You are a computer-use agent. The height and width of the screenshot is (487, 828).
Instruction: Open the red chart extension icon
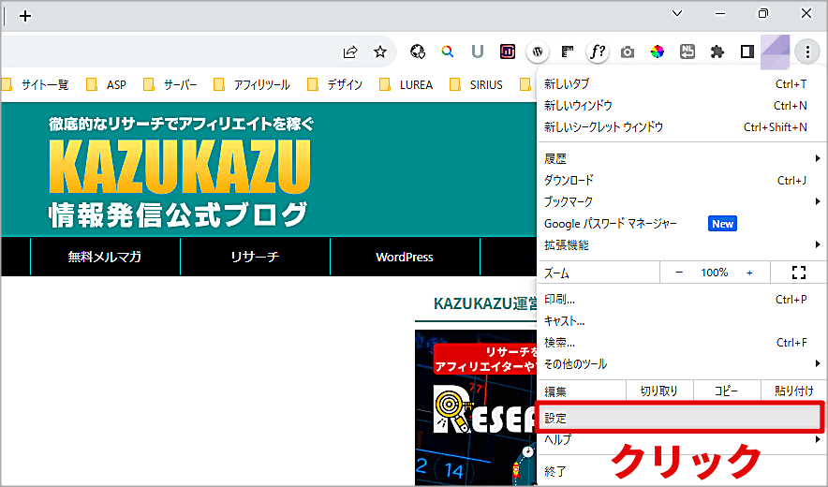(x=508, y=52)
